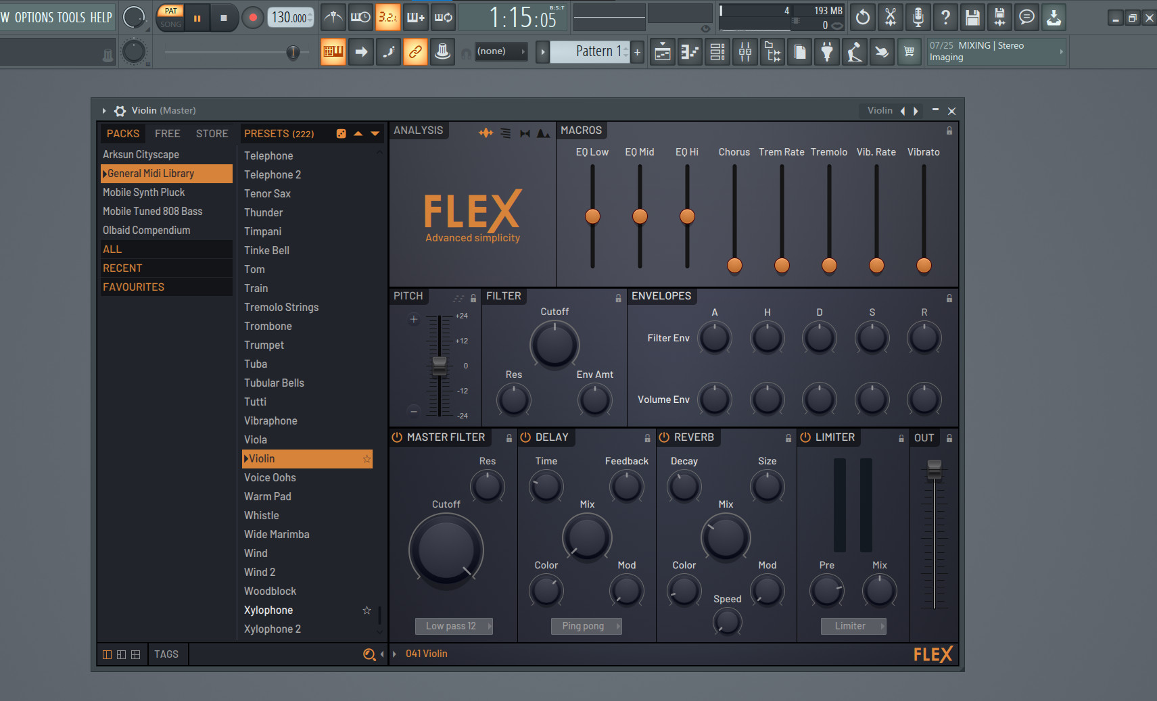Expand the Violin plugin window options arrow
Viewport: 1157px width, 701px height.
104,111
